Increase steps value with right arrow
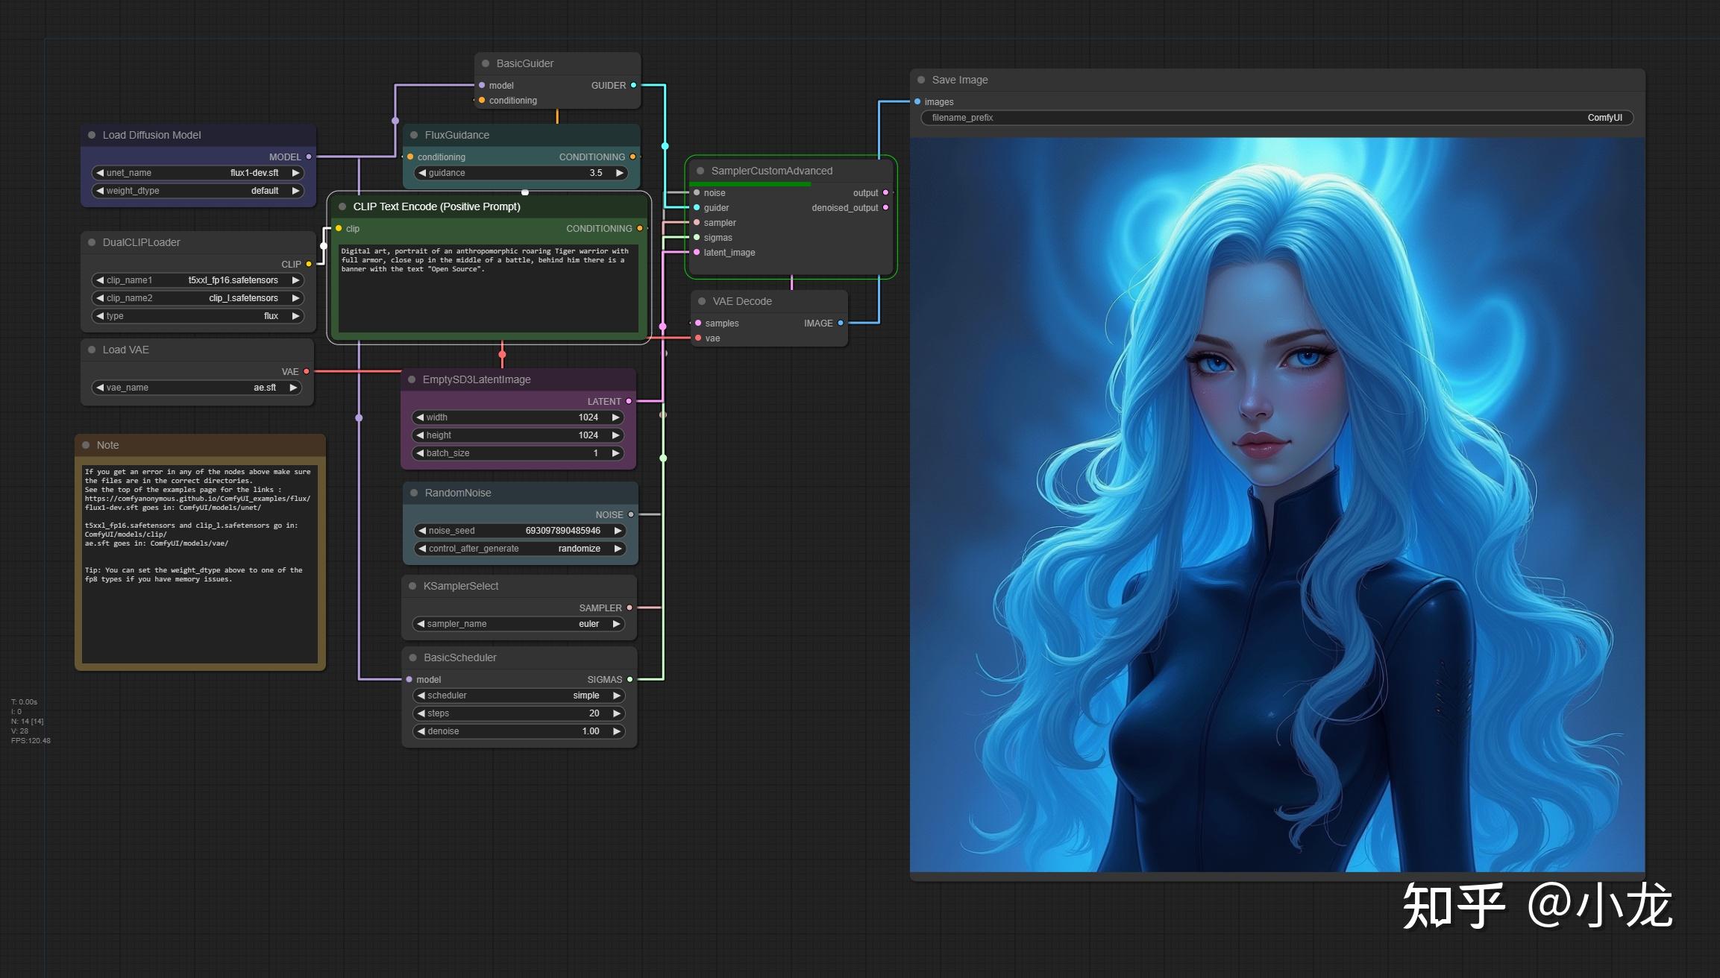 [616, 713]
